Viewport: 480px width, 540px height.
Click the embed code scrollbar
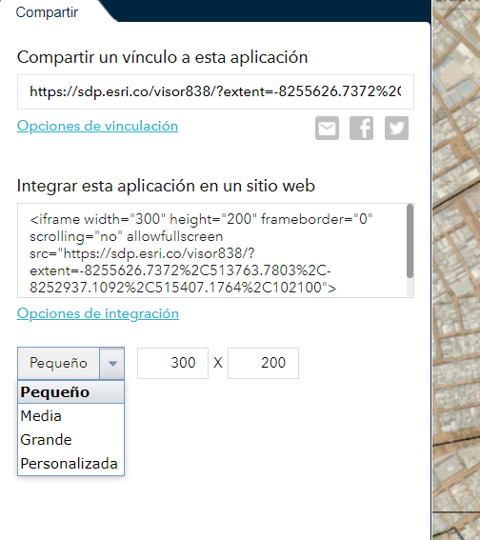410,241
